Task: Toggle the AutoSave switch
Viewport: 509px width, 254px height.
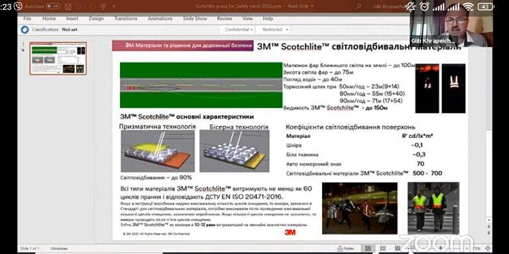Action: [x=52, y=6]
